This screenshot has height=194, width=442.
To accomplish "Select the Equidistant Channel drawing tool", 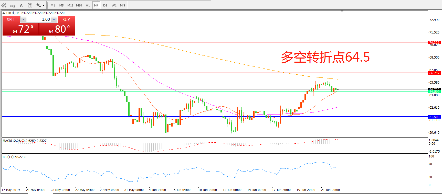I will (4, 5).
